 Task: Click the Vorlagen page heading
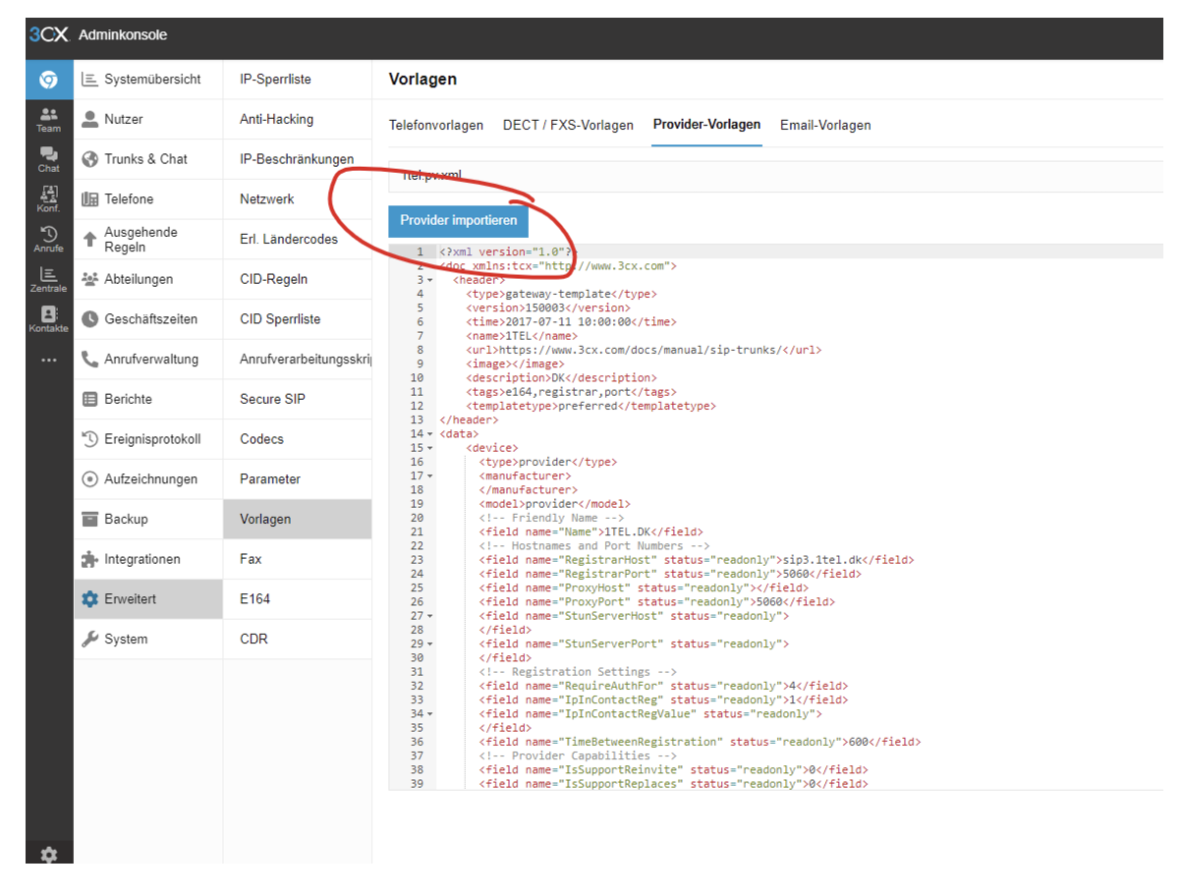(x=422, y=80)
